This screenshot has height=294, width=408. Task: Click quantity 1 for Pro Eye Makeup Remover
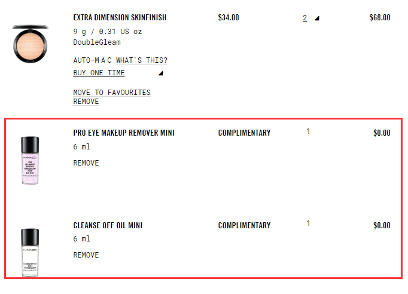[x=309, y=131]
